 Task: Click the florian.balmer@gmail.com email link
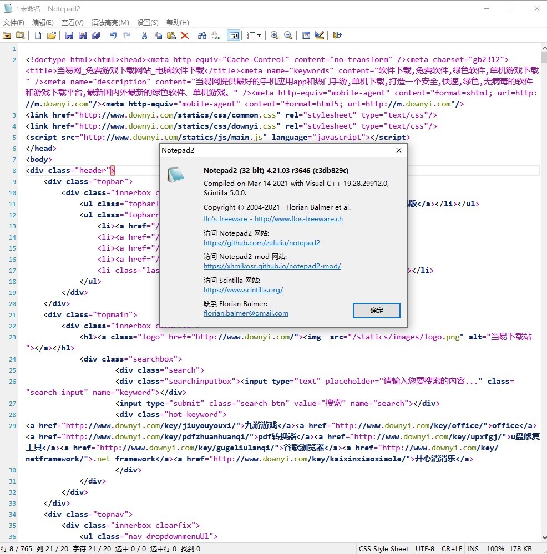pyautogui.click(x=246, y=313)
